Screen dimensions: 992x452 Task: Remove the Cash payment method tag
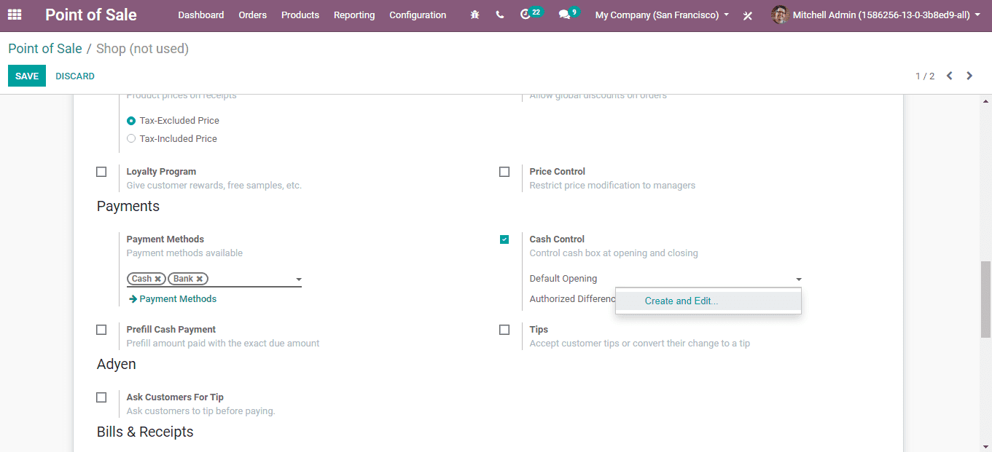point(157,279)
